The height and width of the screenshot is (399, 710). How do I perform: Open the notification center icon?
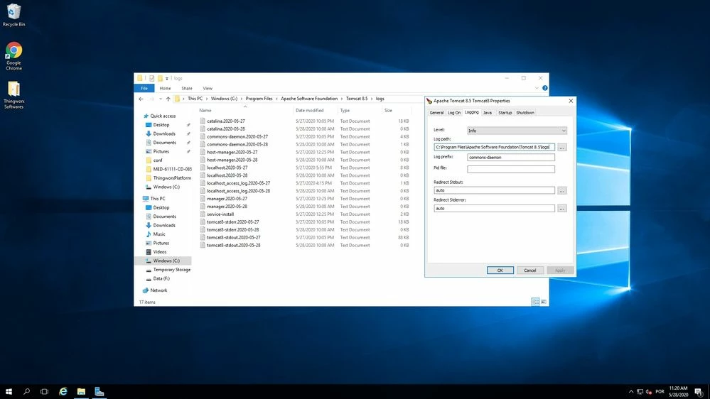point(699,391)
